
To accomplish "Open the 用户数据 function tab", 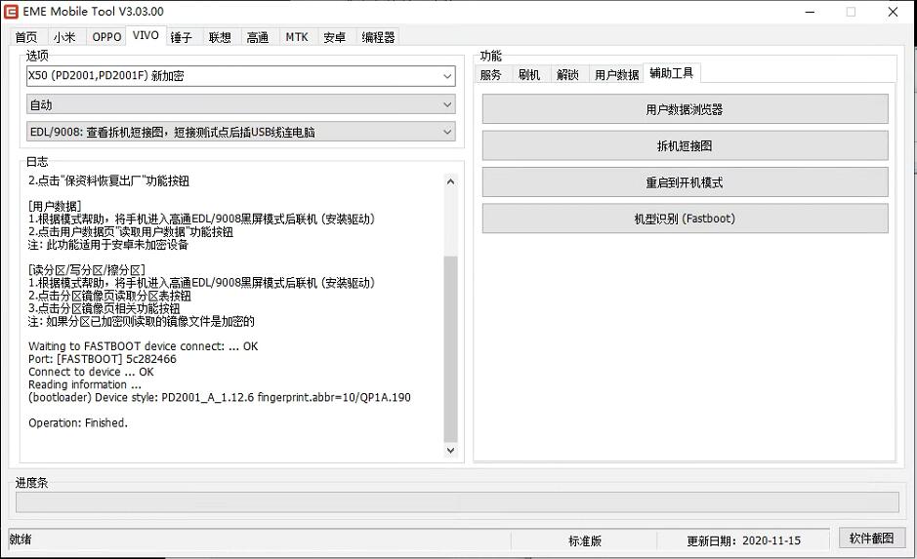I will pyautogui.click(x=616, y=75).
